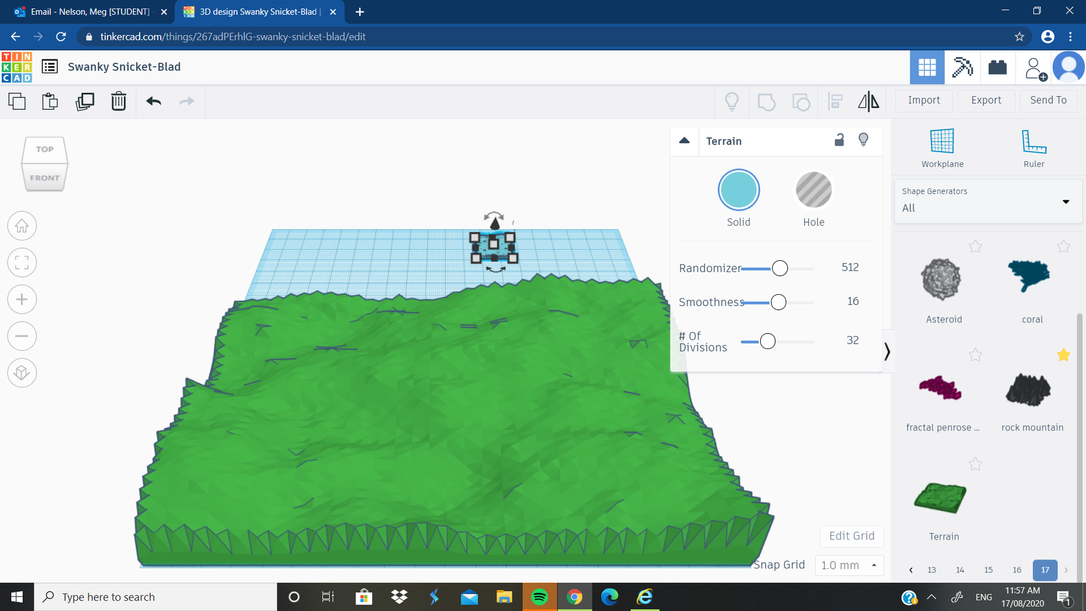Click the Undo arrow icon
This screenshot has height=611, width=1086.
153,101
